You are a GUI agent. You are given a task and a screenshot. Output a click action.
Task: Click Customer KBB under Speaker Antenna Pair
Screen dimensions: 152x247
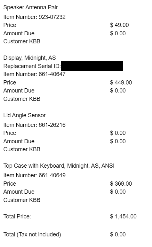(22, 41)
